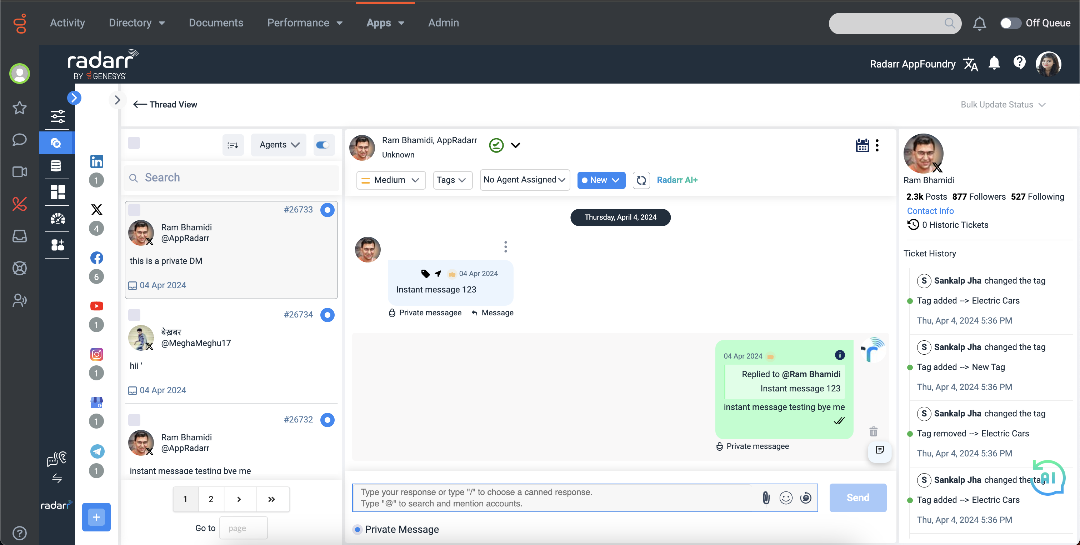The width and height of the screenshot is (1080, 545).
Task: Open the No Agent Assigned dropdown
Action: (525, 180)
